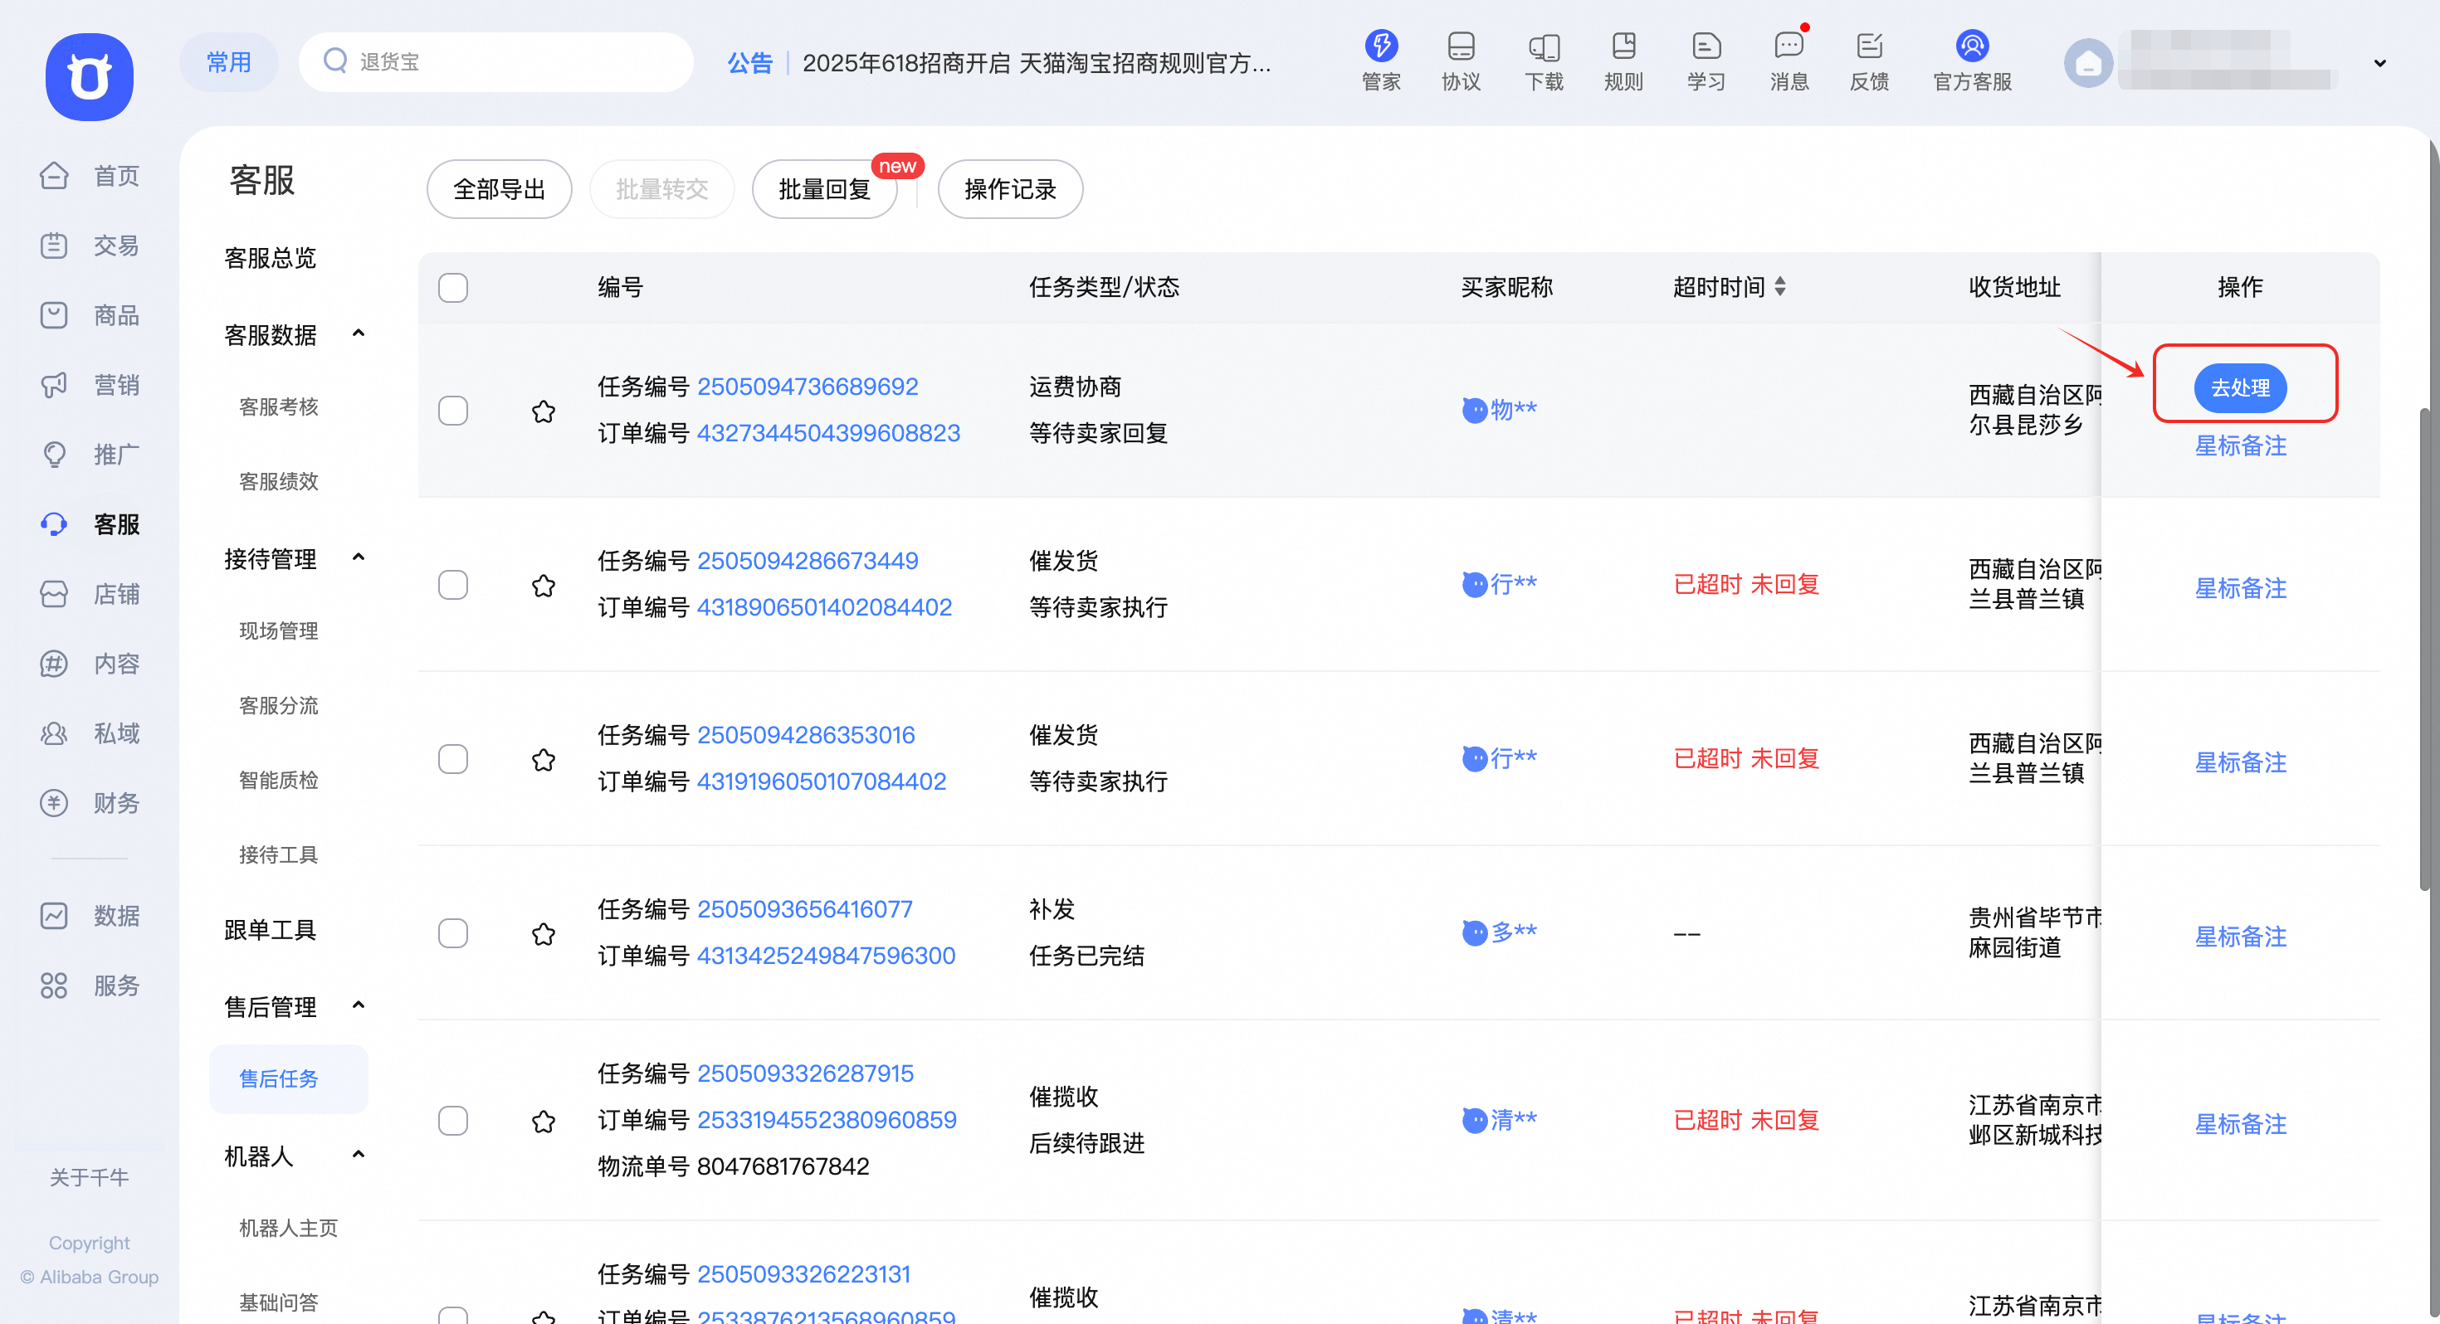The width and height of the screenshot is (2440, 1324).
Task: Collapse the 客服数据 section
Action: [358, 333]
